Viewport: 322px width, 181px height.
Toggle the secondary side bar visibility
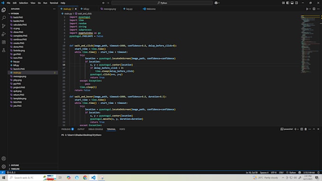(296, 3)
